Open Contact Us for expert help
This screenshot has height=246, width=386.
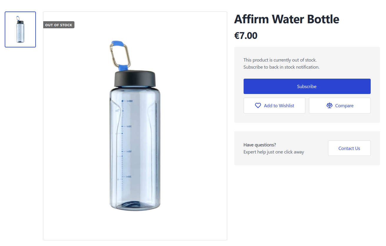(349, 148)
